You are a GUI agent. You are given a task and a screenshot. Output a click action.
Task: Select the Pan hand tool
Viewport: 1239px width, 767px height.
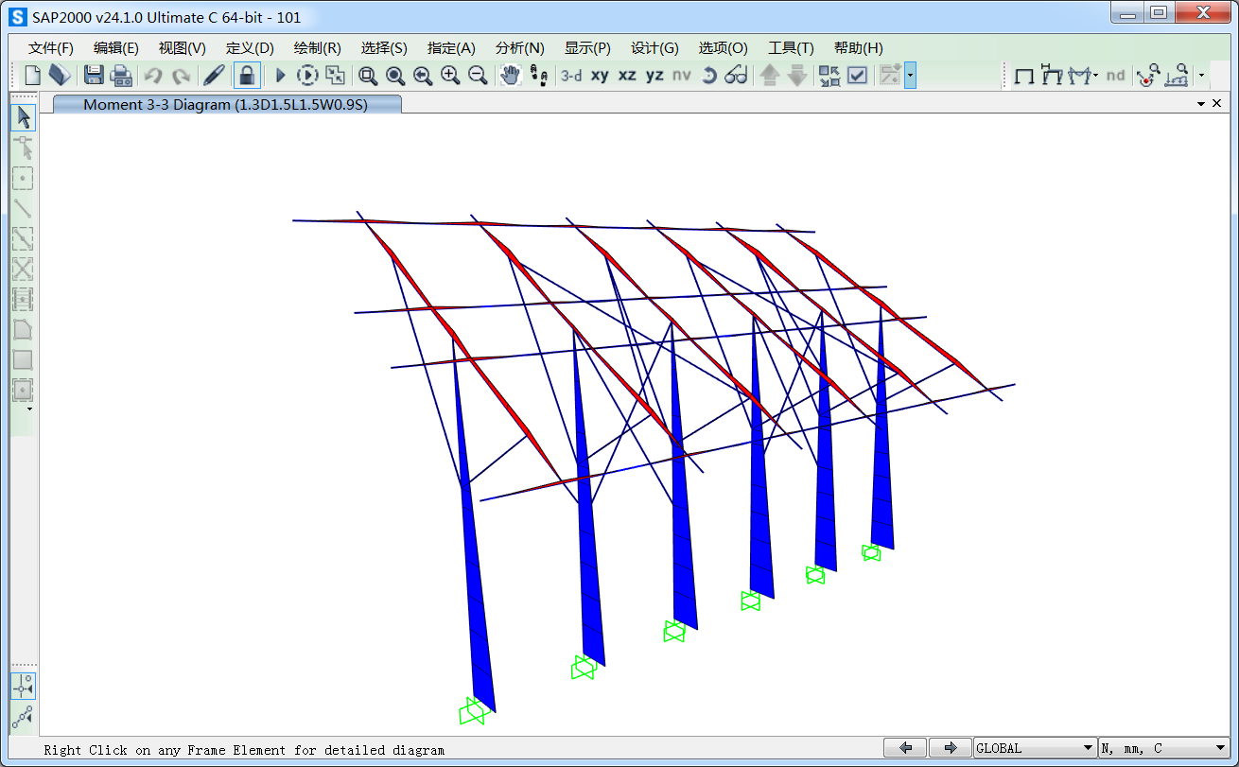pos(510,76)
